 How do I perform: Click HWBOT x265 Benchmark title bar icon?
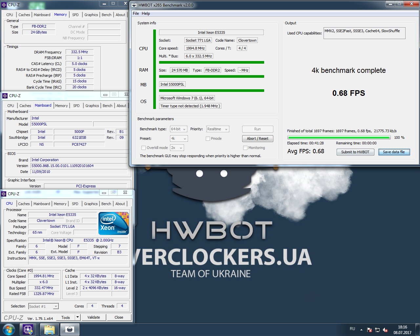tap(134, 5)
